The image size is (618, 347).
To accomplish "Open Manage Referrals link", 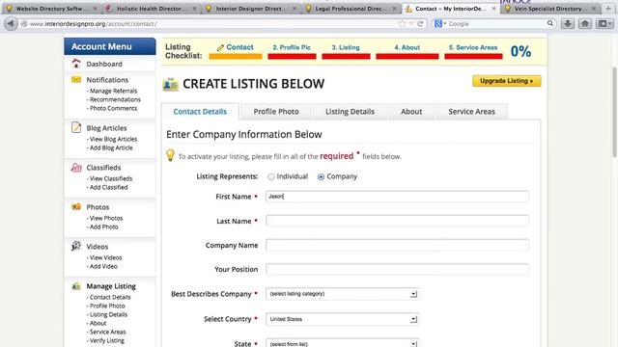I will coord(113,91).
